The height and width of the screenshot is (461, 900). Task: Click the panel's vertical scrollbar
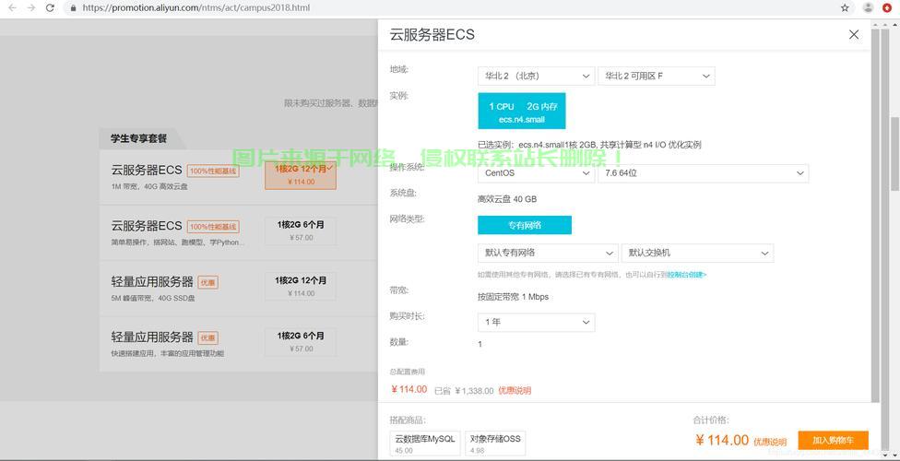[x=875, y=215]
